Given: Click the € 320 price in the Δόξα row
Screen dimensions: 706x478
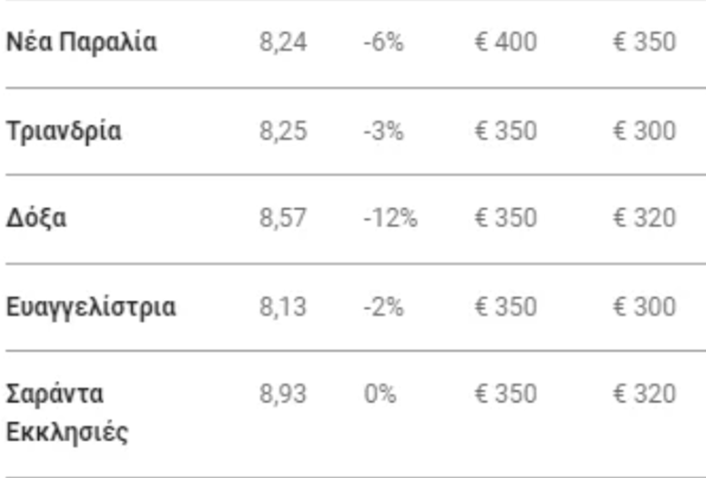Looking at the screenshot, I should (x=644, y=219).
